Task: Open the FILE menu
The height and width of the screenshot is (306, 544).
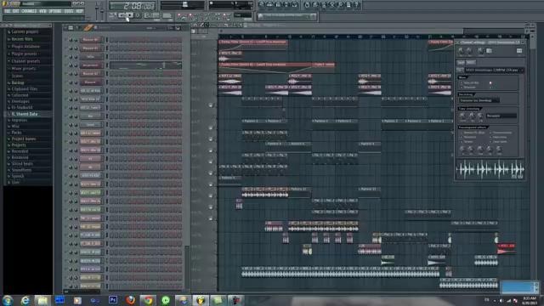Action: click(7, 11)
